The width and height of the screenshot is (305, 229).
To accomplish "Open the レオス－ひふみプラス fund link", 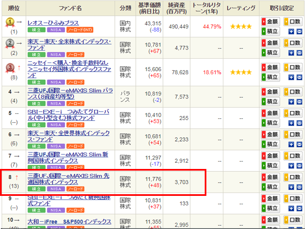I will click(x=53, y=23).
